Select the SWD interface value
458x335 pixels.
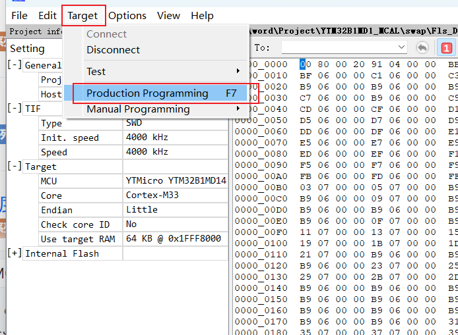(x=134, y=122)
